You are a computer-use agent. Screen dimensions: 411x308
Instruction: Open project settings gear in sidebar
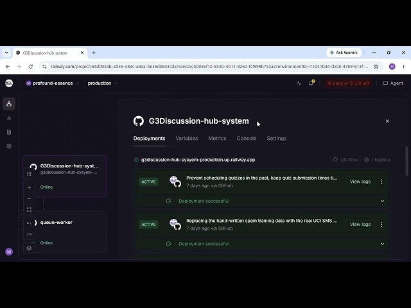(x=9, y=146)
